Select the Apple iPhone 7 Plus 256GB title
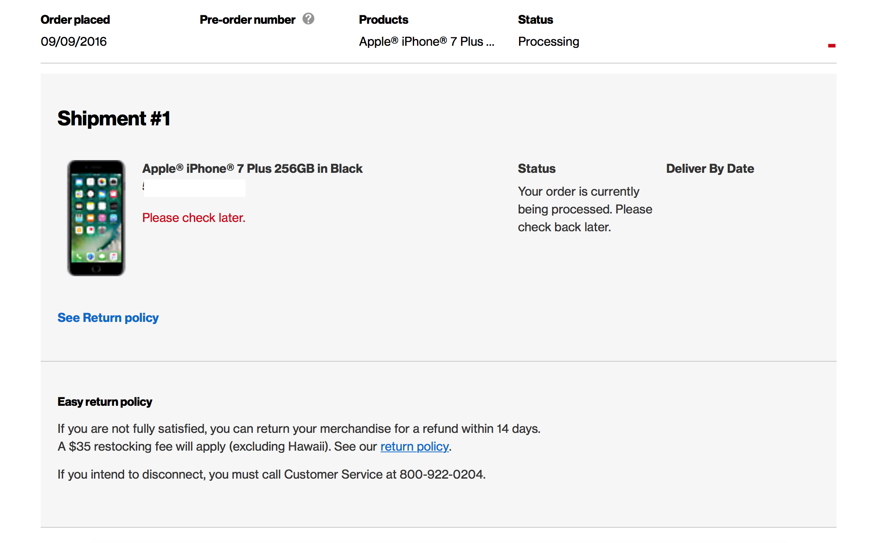 252,169
